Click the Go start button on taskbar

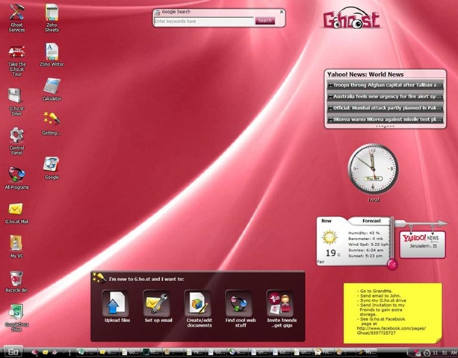[12, 351]
